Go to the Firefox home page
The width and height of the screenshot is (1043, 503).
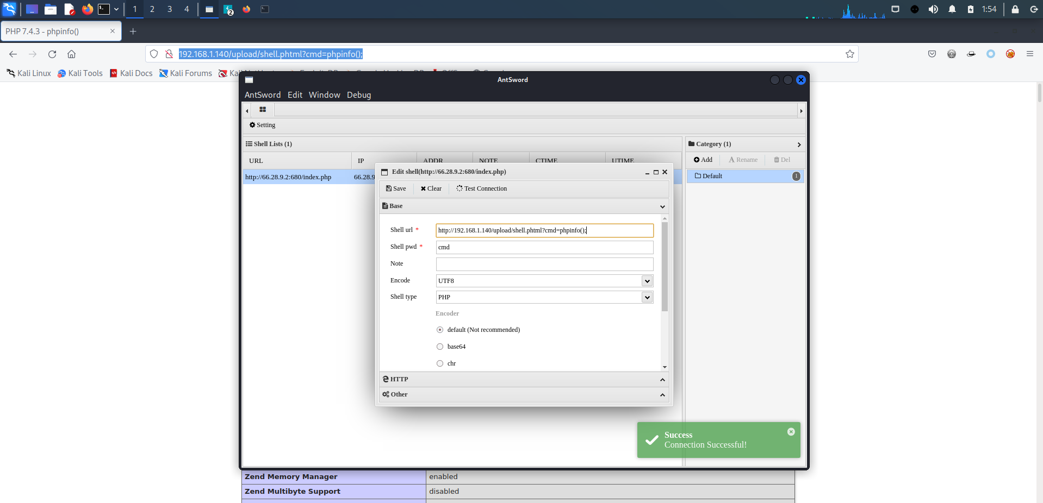[x=71, y=54]
